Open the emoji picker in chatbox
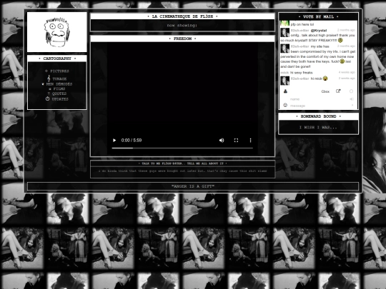Image resolution: width=386 pixels, height=289 pixels. point(285,105)
